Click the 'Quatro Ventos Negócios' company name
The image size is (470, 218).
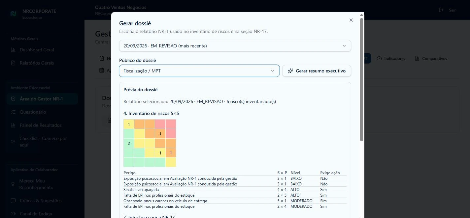(x=120, y=7)
